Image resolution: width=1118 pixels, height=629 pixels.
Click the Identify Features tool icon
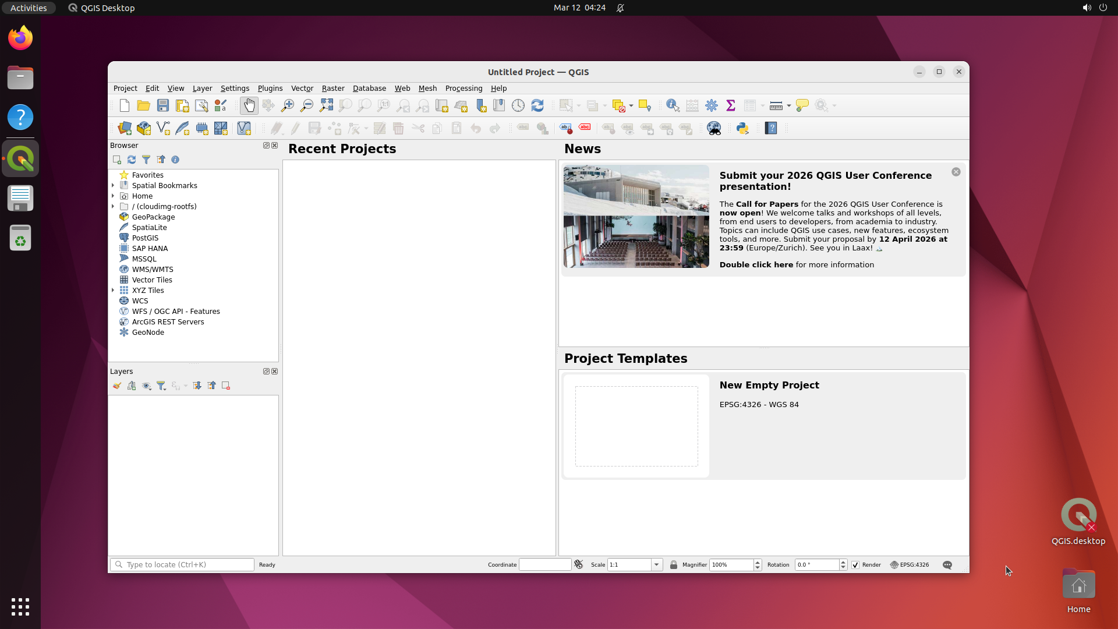point(673,105)
